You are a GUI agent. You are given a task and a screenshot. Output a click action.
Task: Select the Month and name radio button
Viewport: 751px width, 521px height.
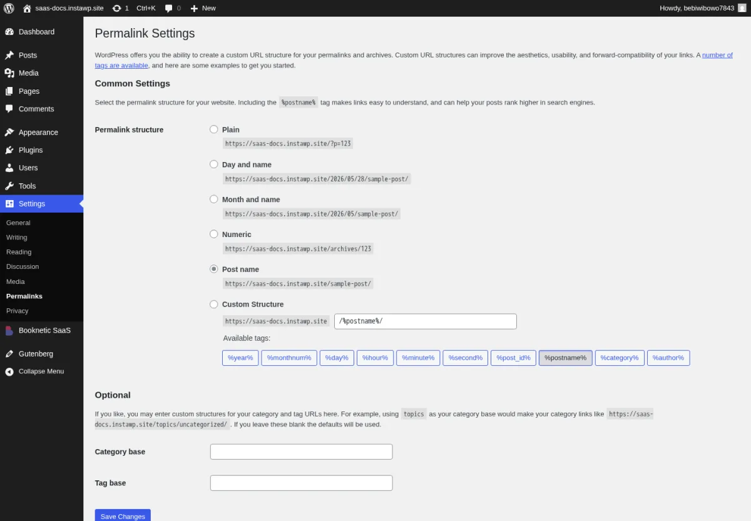pyautogui.click(x=214, y=200)
